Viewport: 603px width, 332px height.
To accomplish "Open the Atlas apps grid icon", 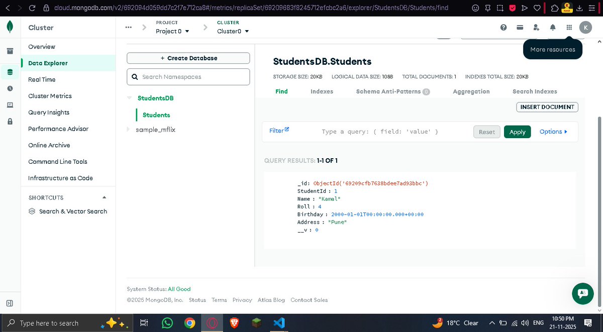I will [x=569, y=28].
